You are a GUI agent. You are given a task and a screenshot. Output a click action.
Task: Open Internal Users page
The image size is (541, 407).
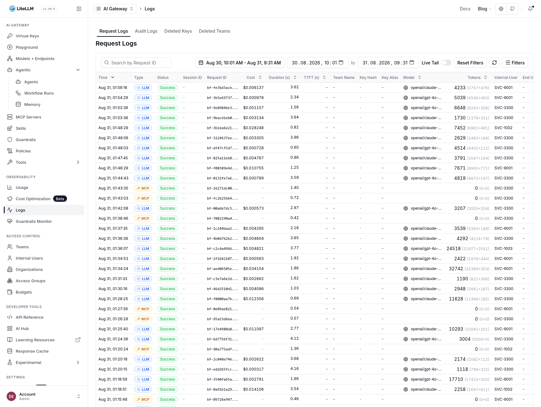pyautogui.click(x=44, y=258)
